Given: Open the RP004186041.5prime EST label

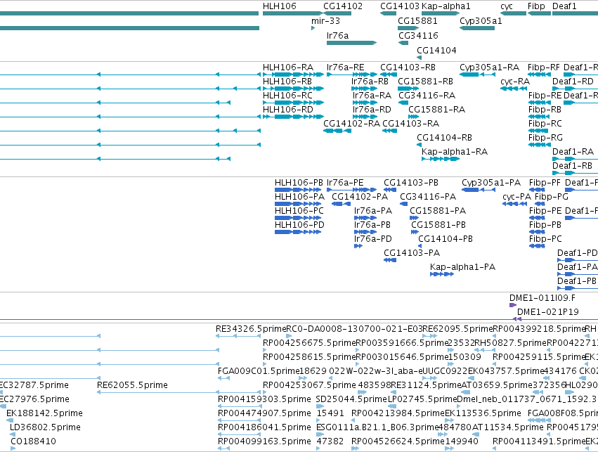Looking at the screenshot, I should click(264, 427).
